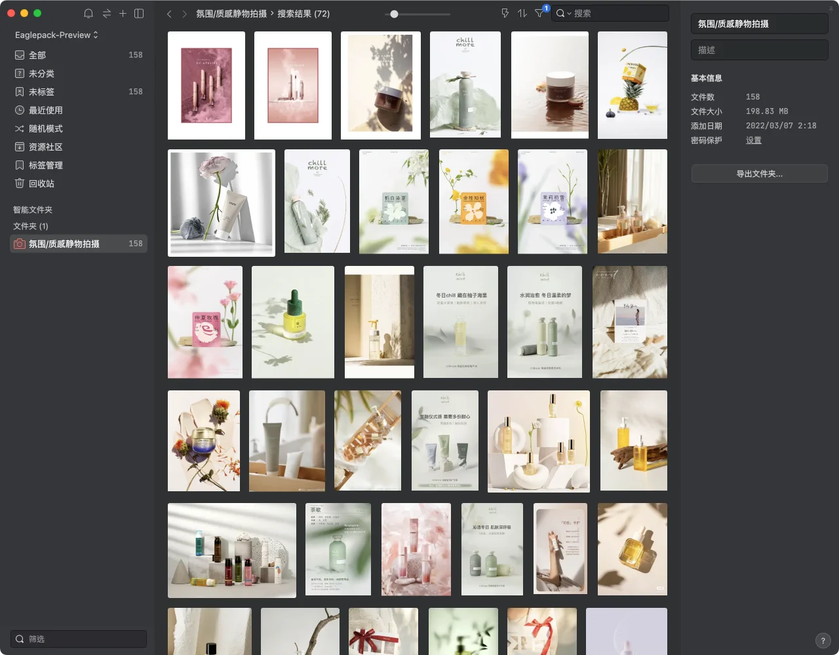The width and height of the screenshot is (839, 655).
Task: Open the notifications bell
Action: click(88, 14)
